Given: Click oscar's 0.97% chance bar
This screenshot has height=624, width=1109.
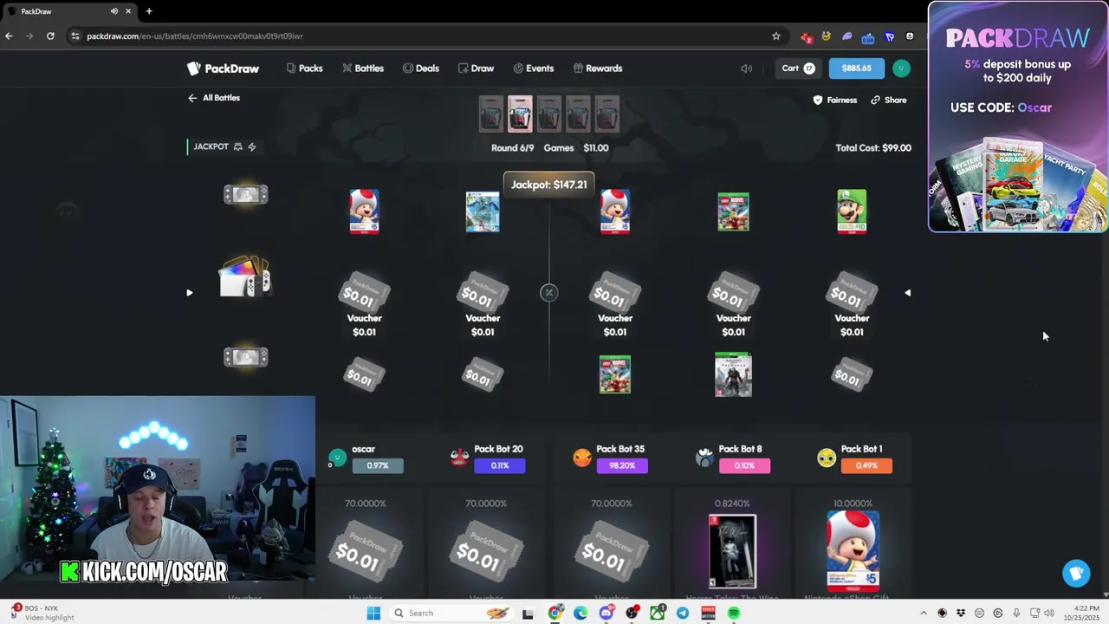Looking at the screenshot, I should (x=378, y=465).
